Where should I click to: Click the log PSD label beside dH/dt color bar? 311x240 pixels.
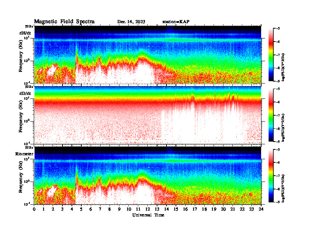click(283, 67)
